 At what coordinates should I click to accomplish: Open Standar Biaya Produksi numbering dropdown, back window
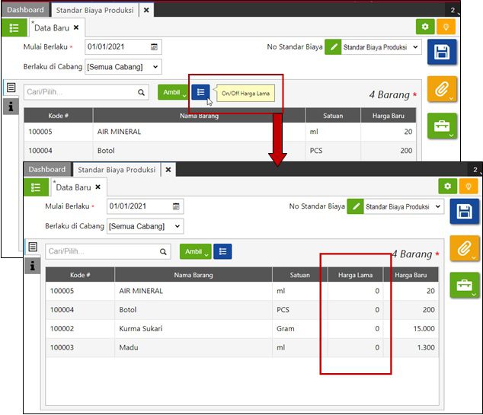382,47
